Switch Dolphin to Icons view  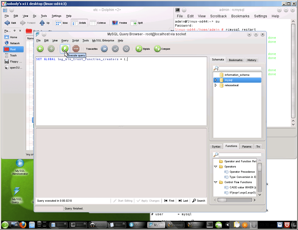62,23
